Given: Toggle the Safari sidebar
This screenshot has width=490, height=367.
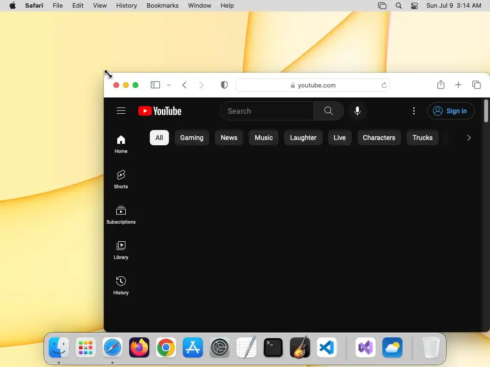Looking at the screenshot, I should (156, 85).
